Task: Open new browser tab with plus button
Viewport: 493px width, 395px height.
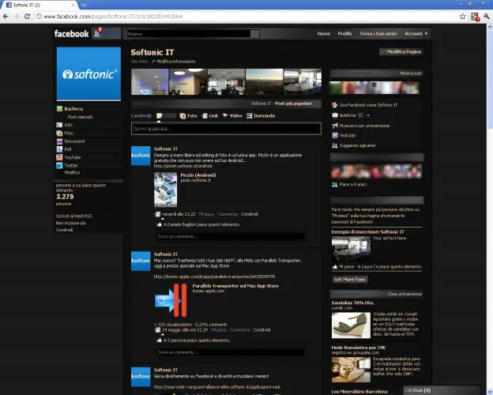Action: pyautogui.click(x=84, y=5)
